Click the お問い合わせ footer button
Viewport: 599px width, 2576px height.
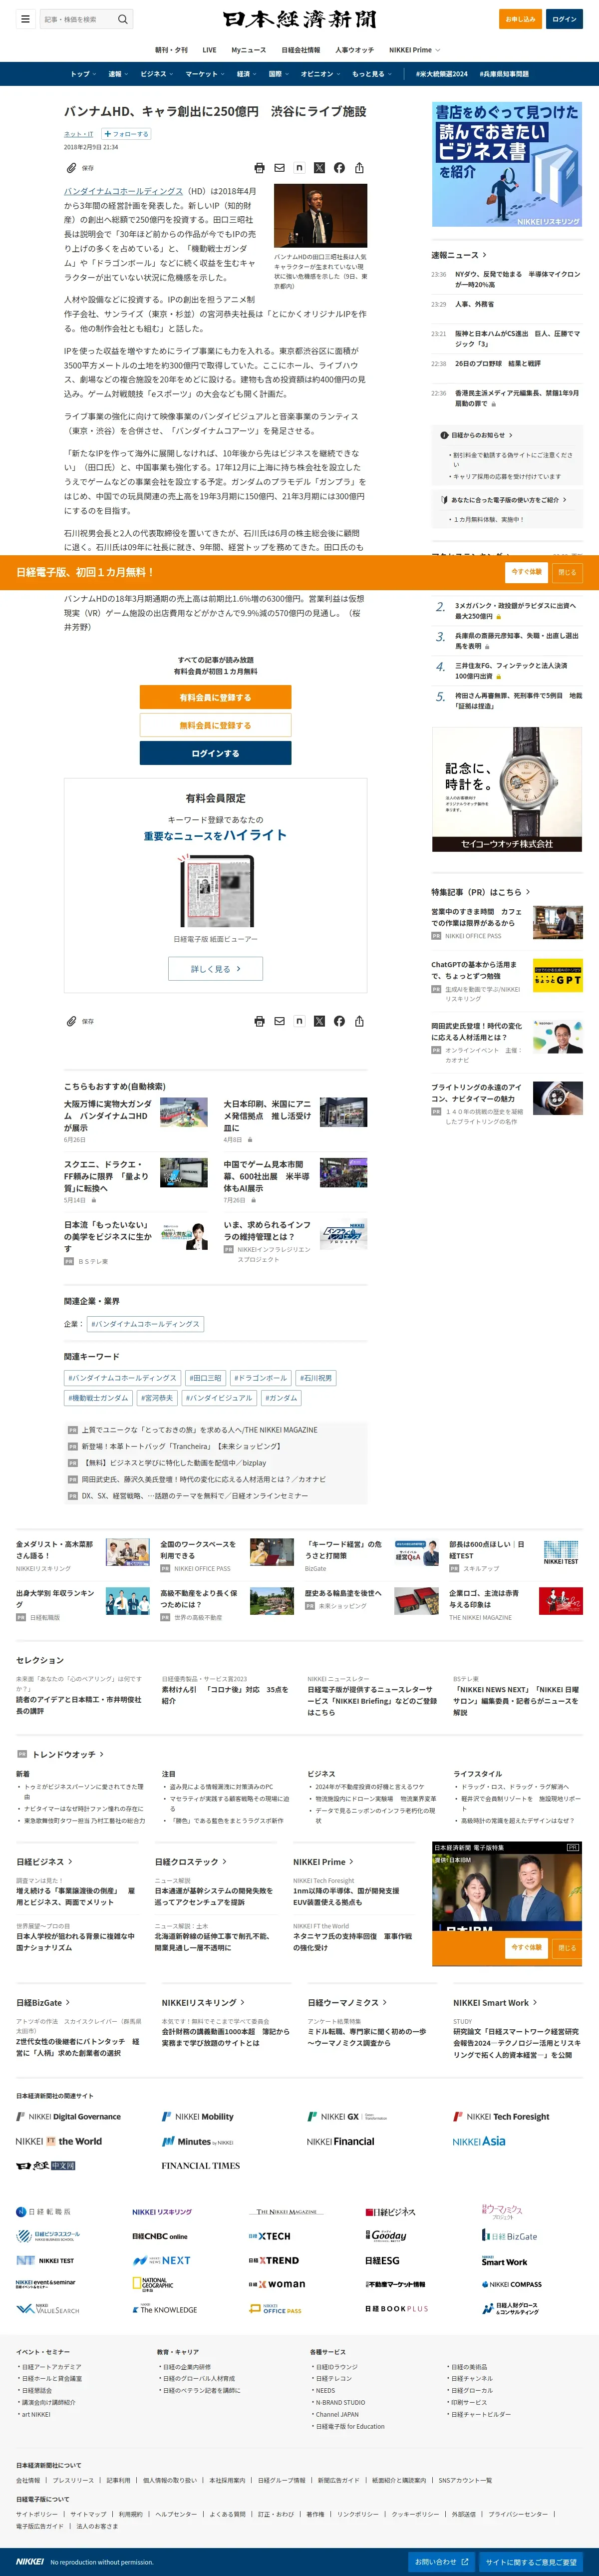click(441, 2562)
